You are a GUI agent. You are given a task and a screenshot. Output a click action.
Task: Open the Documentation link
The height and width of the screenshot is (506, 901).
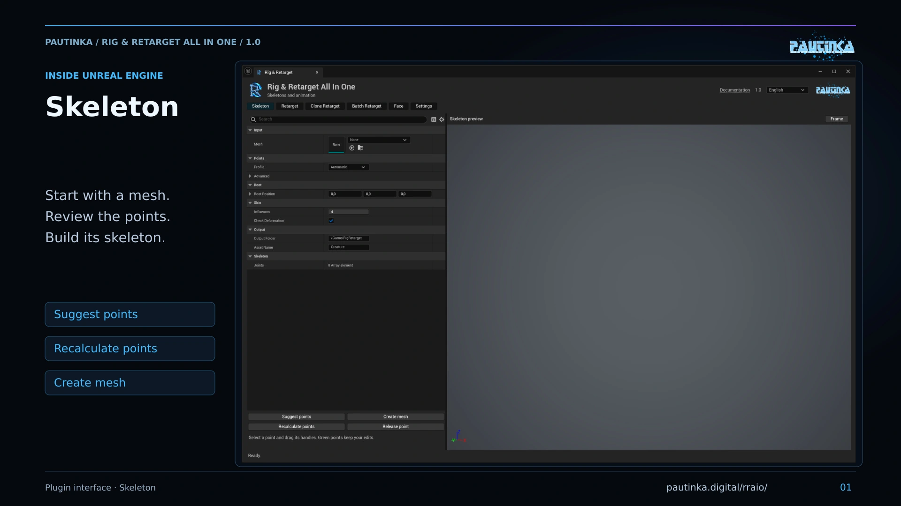coord(734,90)
